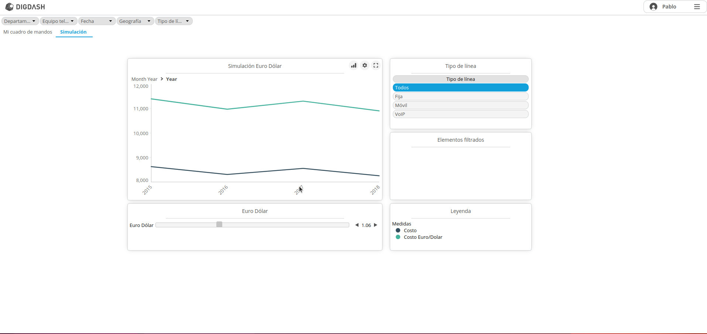Decrease Euro Dólar value with left arrow
The height and width of the screenshot is (334, 707).
357,225
